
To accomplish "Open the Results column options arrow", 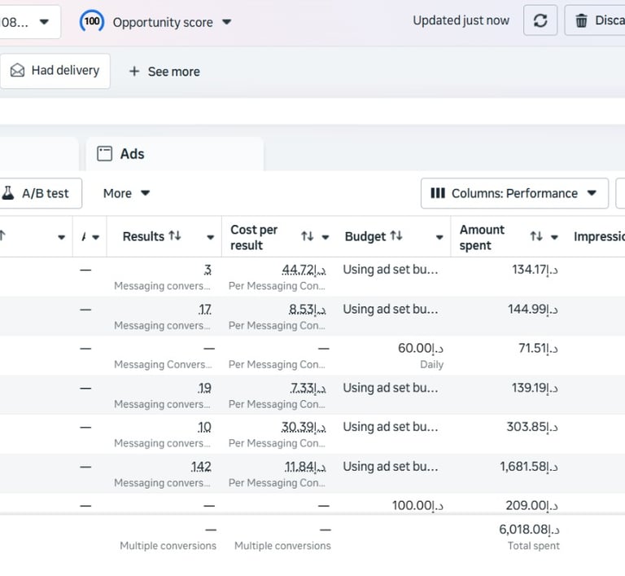I will click(x=210, y=237).
